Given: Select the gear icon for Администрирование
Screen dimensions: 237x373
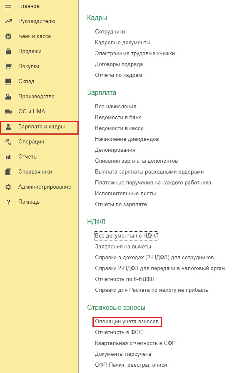Looking at the screenshot, I should 8,187.
